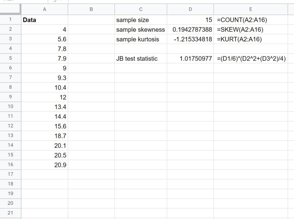Click the 'sample size' label cell

pyautogui.click(x=141, y=20)
